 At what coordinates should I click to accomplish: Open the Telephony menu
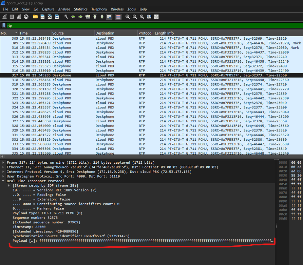(x=99, y=9)
